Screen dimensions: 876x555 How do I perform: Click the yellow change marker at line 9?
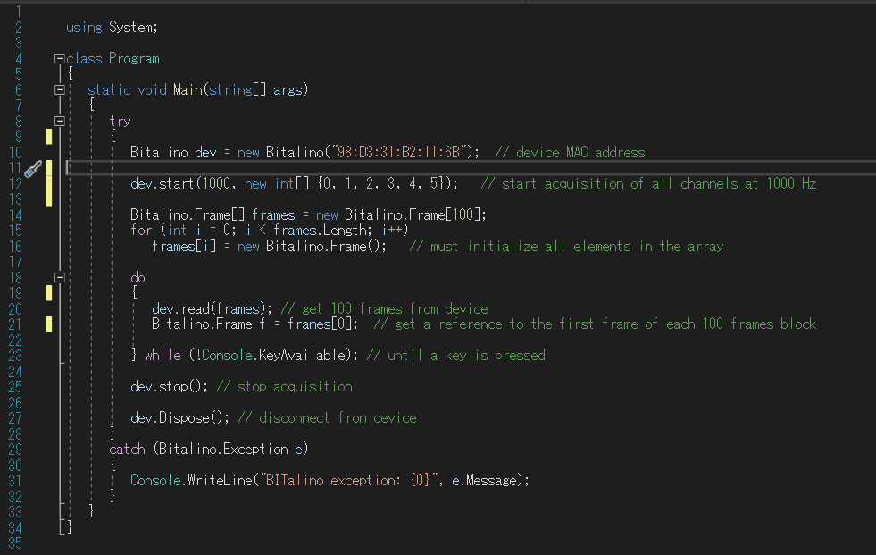(x=49, y=137)
